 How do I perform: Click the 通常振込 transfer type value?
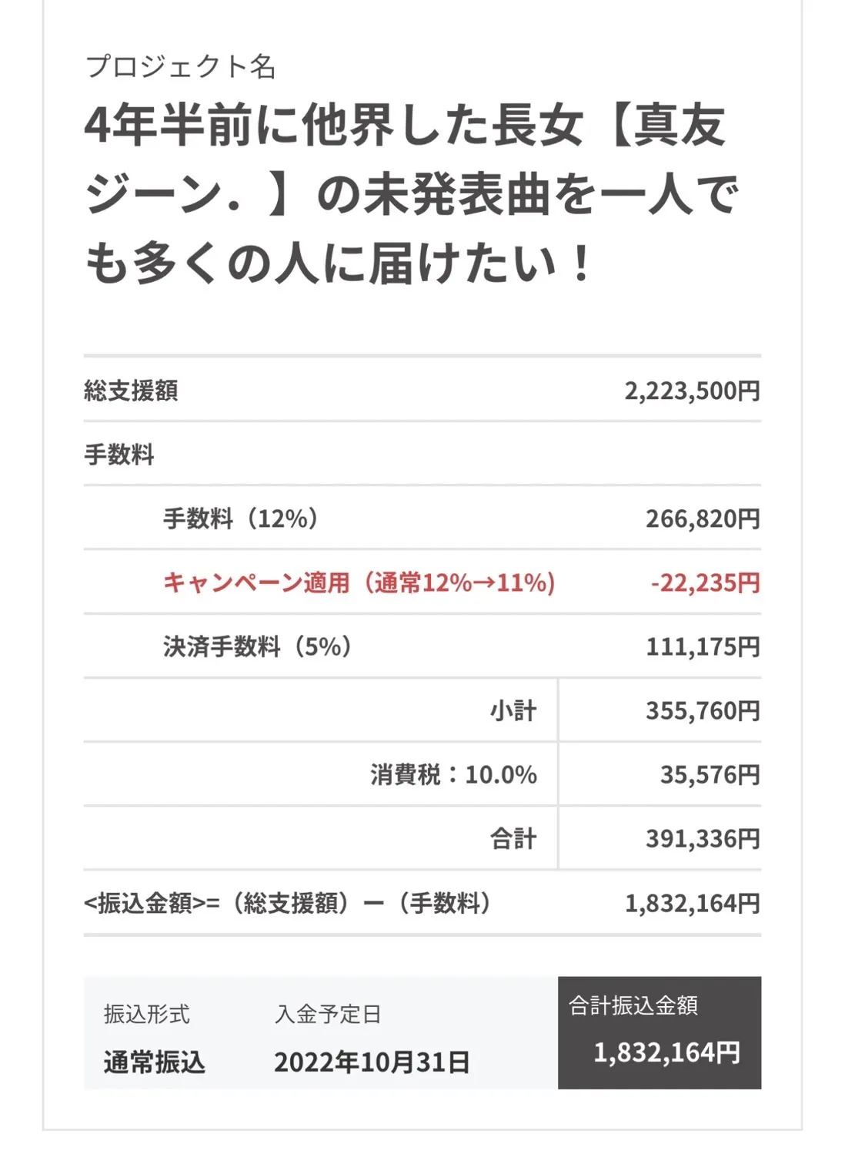[155, 1062]
